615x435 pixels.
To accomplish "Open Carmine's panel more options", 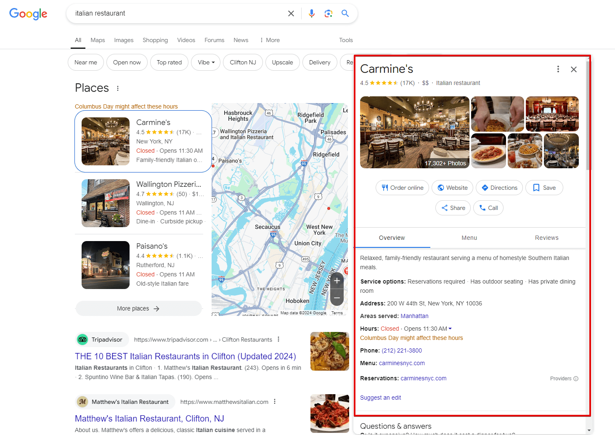I will (x=558, y=69).
